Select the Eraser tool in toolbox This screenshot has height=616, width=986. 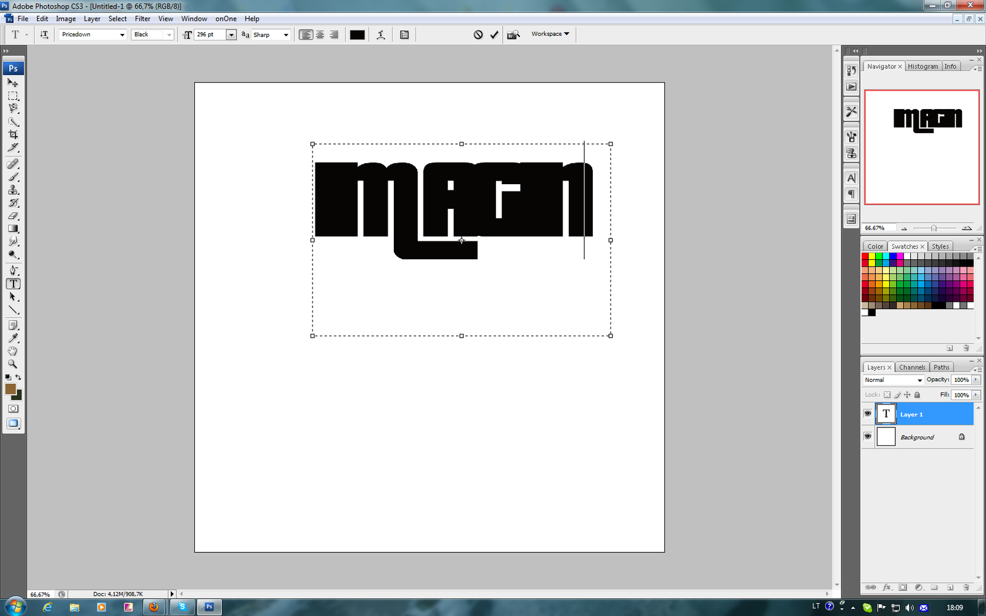(x=13, y=216)
